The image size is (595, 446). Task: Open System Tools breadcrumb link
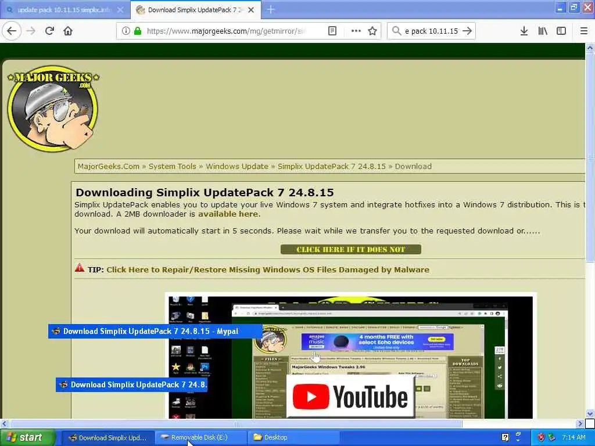click(x=172, y=167)
